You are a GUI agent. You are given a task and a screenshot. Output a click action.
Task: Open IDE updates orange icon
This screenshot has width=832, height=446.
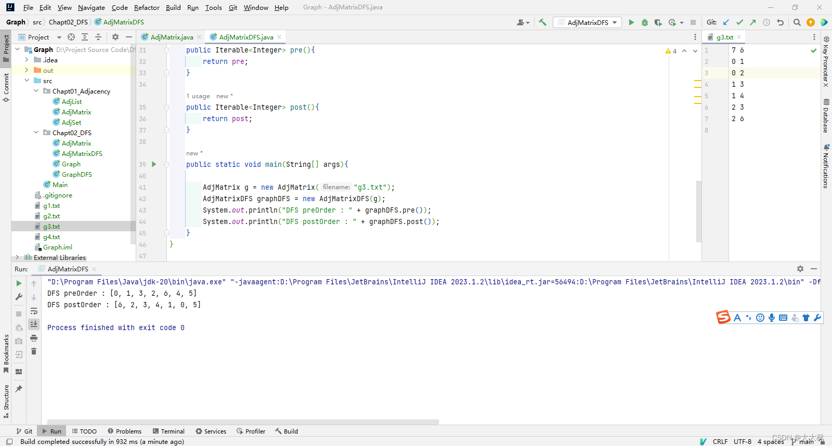click(x=811, y=22)
